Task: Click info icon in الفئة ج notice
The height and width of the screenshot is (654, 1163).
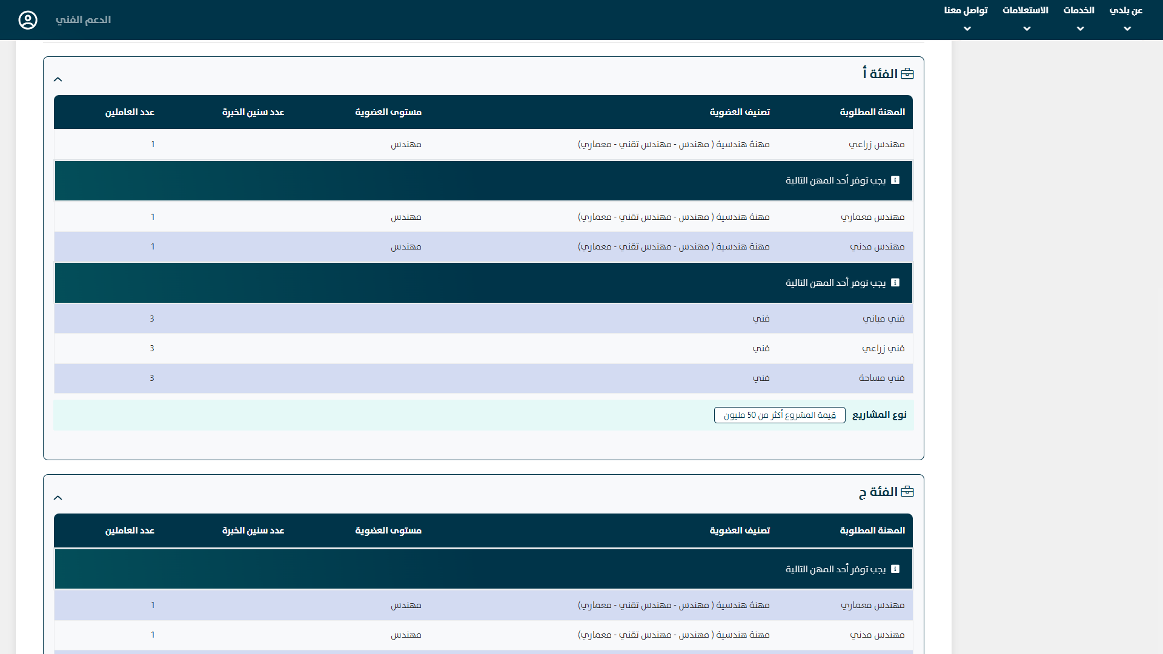Action: pos(895,569)
